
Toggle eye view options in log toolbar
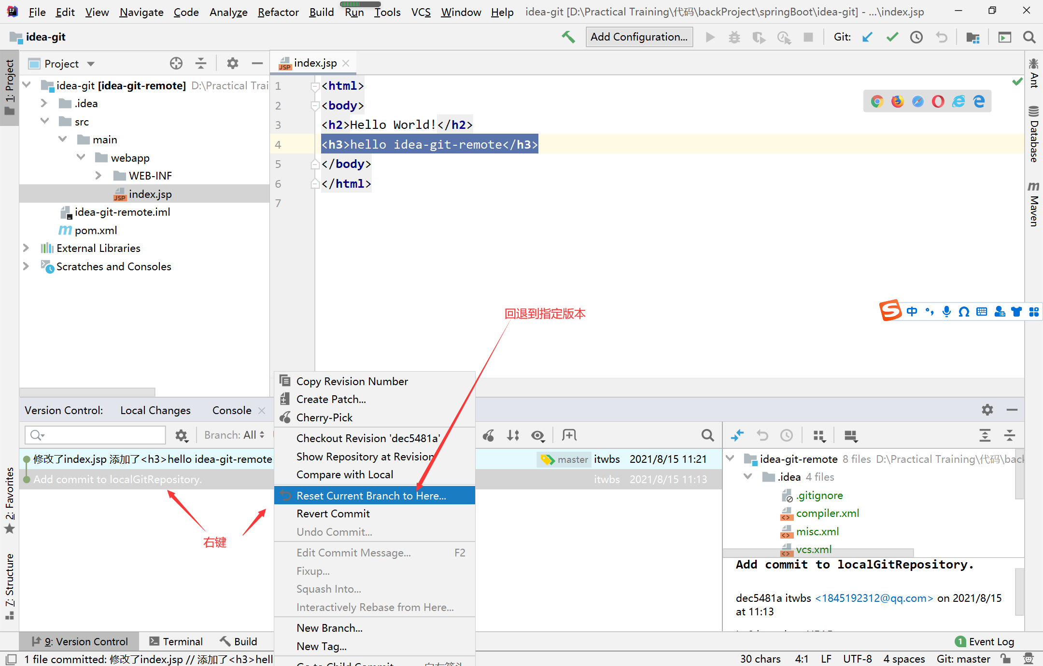(x=538, y=436)
